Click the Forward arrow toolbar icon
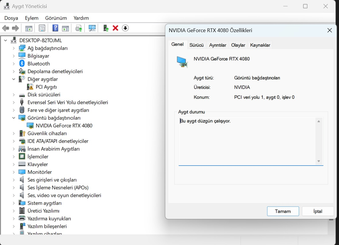Viewport: 339px width, 245px height. (x=15, y=28)
